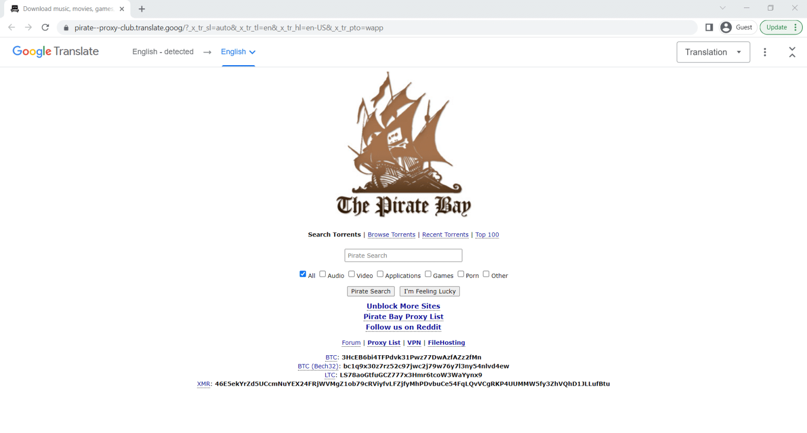Open the Recent Torrents link
Viewport: 807px width, 433px height.
(446, 235)
